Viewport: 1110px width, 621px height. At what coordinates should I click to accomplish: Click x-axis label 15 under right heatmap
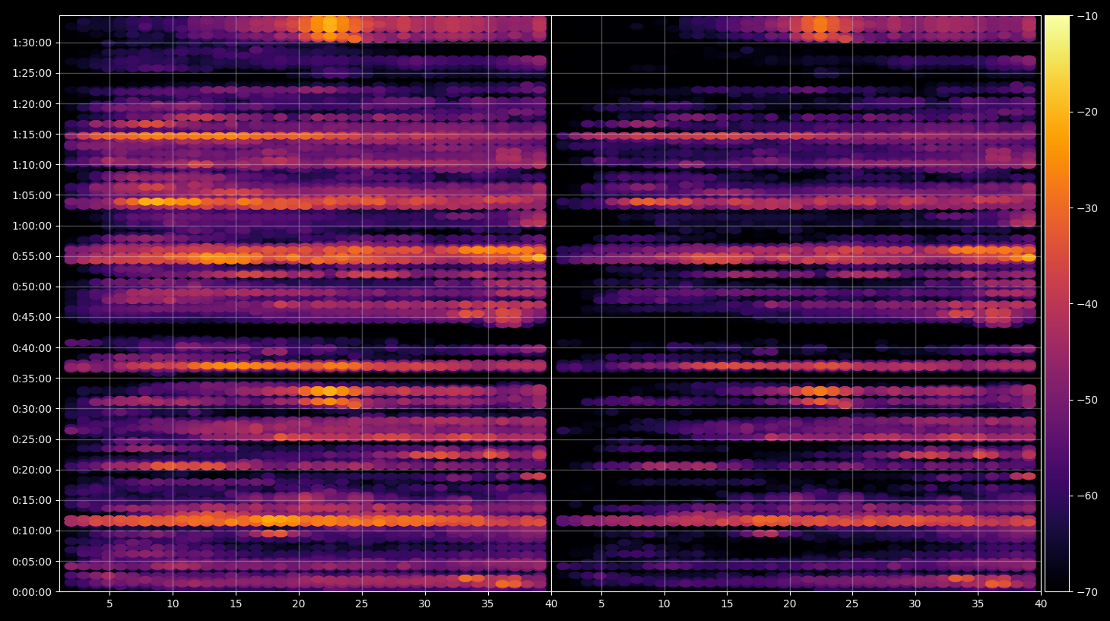727,604
